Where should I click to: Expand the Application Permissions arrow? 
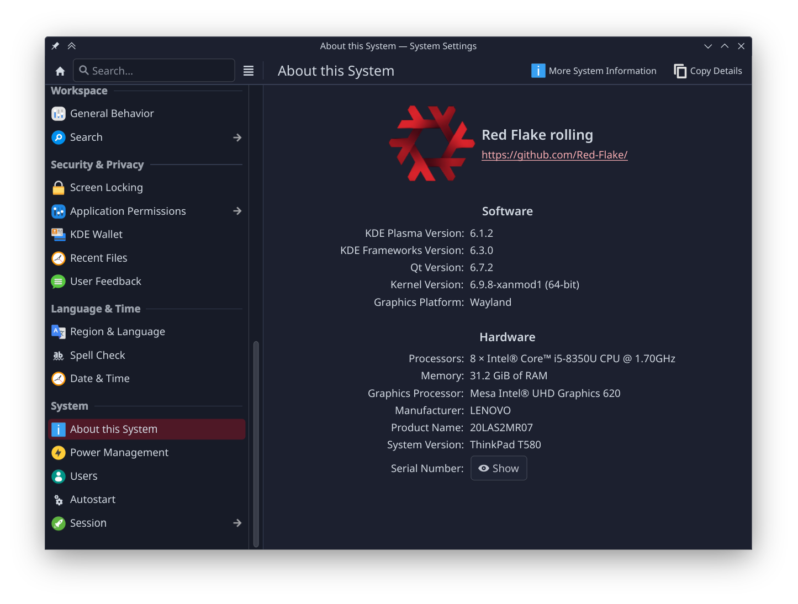(x=237, y=211)
